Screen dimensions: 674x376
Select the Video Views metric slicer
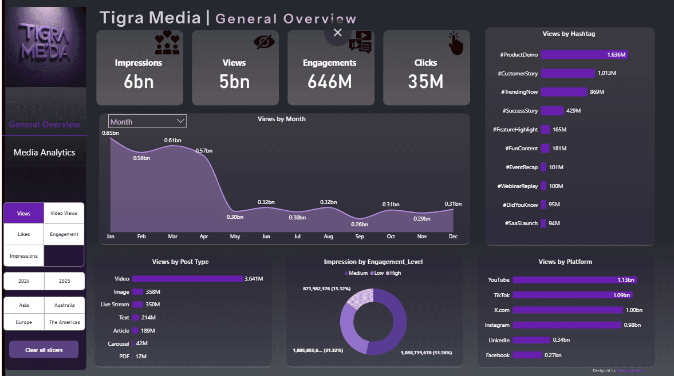pos(64,213)
